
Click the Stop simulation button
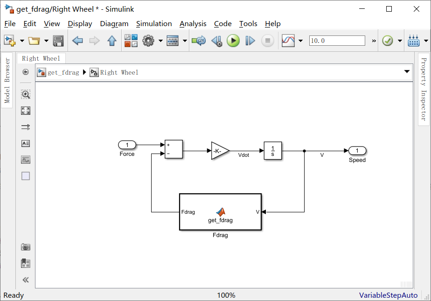tap(267, 41)
